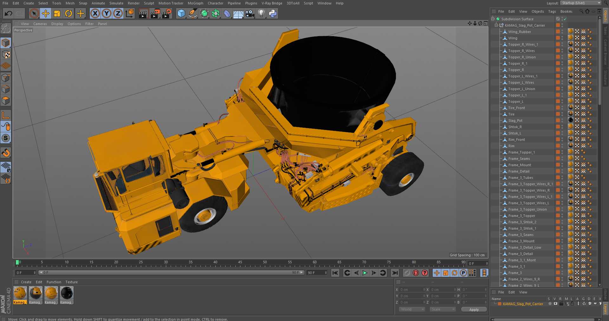This screenshot has width=609, height=321.
Task: Toggle X-axis lock button
Action: click(95, 13)
